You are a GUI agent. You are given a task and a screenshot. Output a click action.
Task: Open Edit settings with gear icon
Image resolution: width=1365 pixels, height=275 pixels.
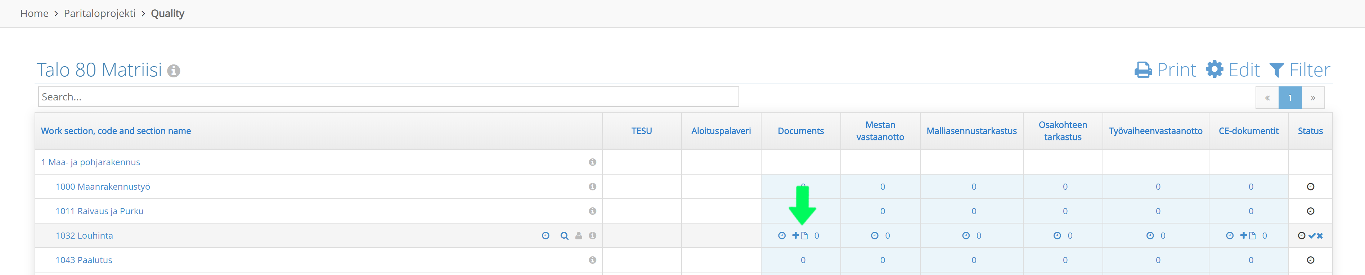(x=1232, y=70)
